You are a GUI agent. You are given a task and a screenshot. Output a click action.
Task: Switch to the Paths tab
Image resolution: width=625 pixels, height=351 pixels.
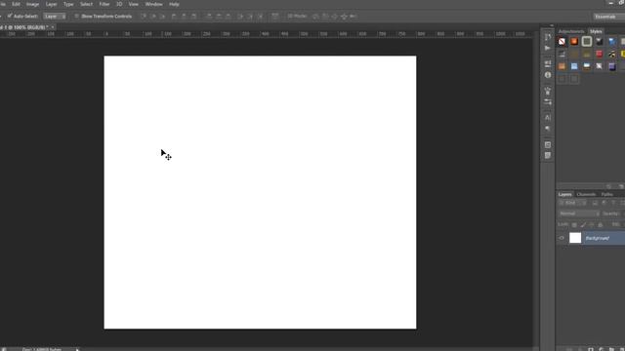[x=607, y=194]
